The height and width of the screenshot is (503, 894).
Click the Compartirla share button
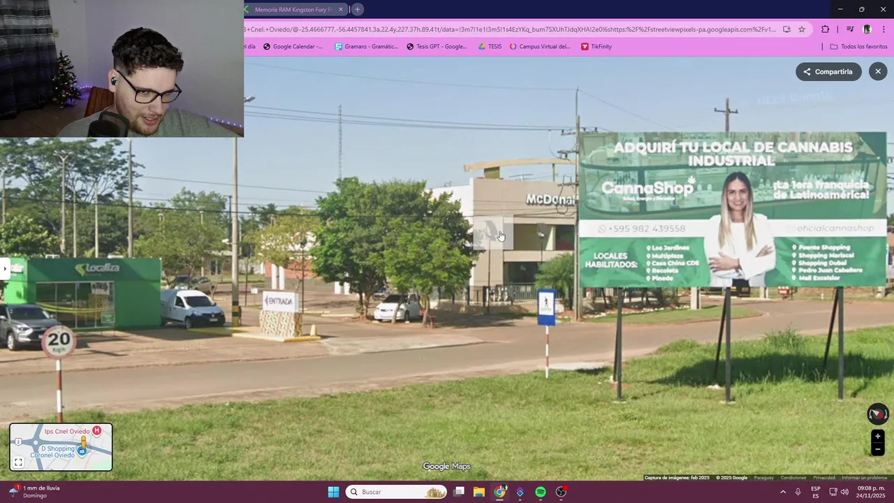pos(828,71)
